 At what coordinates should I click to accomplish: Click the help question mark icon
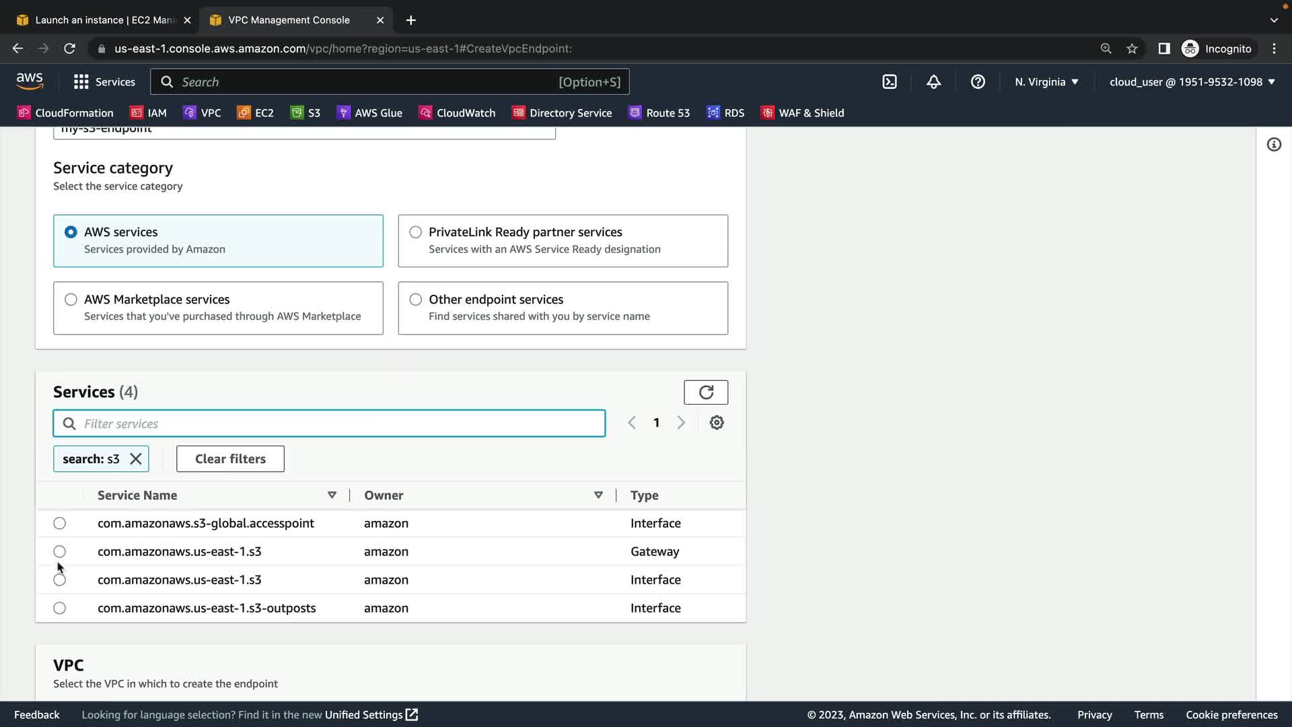click(x=978, y=82)
